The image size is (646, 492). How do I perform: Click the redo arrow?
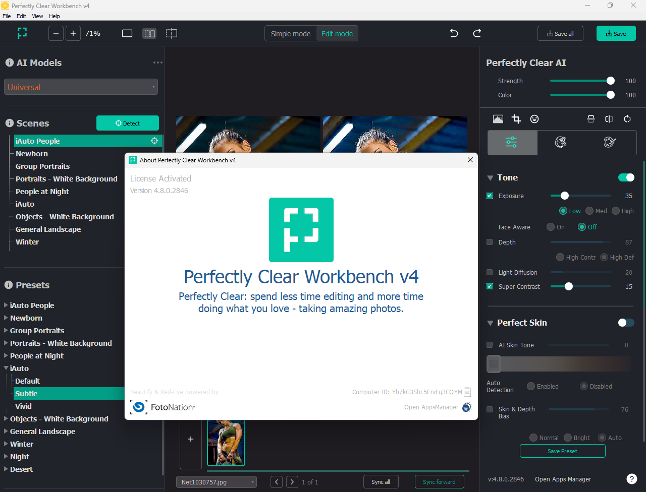point(477,33)
